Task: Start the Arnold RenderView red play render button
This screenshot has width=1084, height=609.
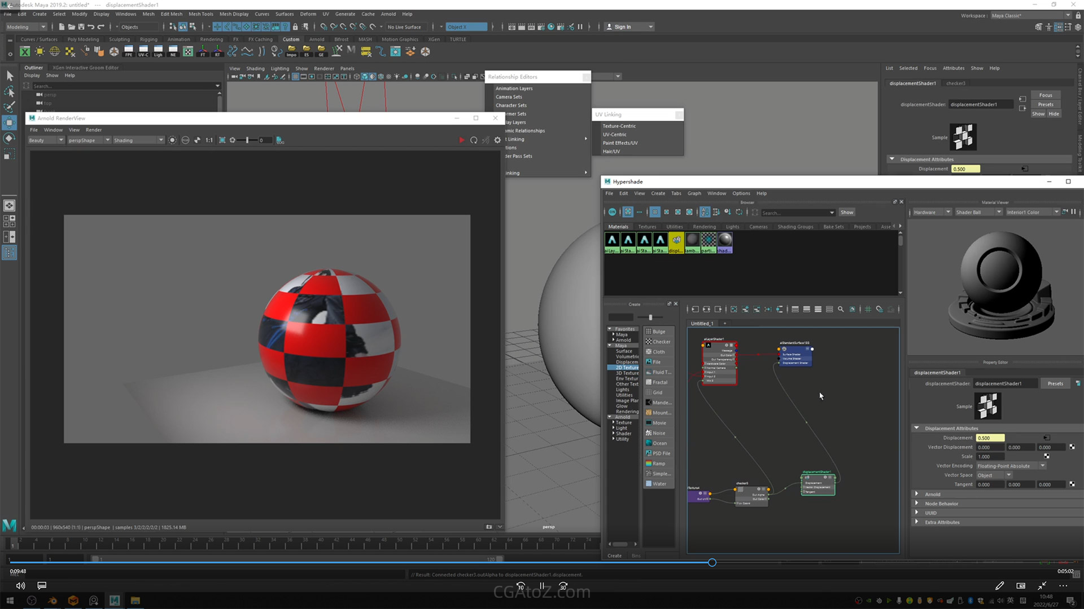Action: click(x=462, y=140)
